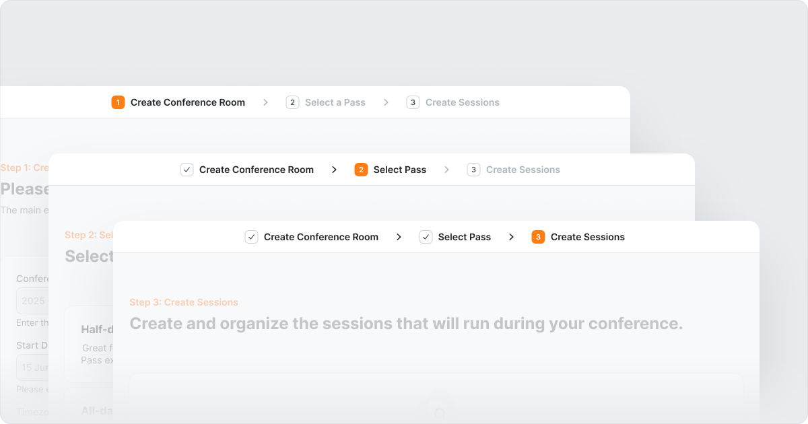Click checkmark beside 'Create Conference Room' in front window
The width and height of the screenshot is (808, 424).
click(x=251, y=237)
